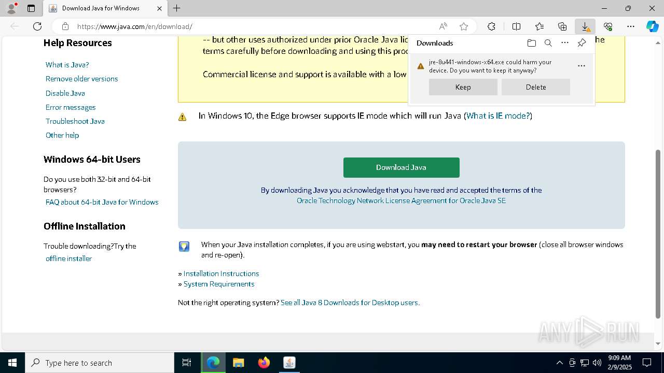
Task: Open volume control in system tray
Action: pyautogui.click(x=597, y=363)
